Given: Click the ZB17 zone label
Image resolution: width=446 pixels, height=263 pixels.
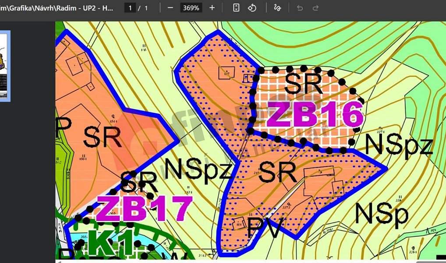Looking at the screenshot, I should [x=144, y=208].
